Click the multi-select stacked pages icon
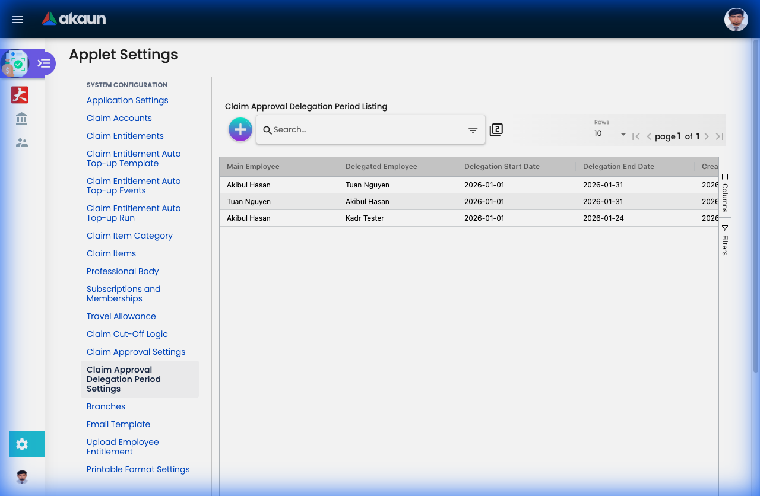 tap(496, 130)
